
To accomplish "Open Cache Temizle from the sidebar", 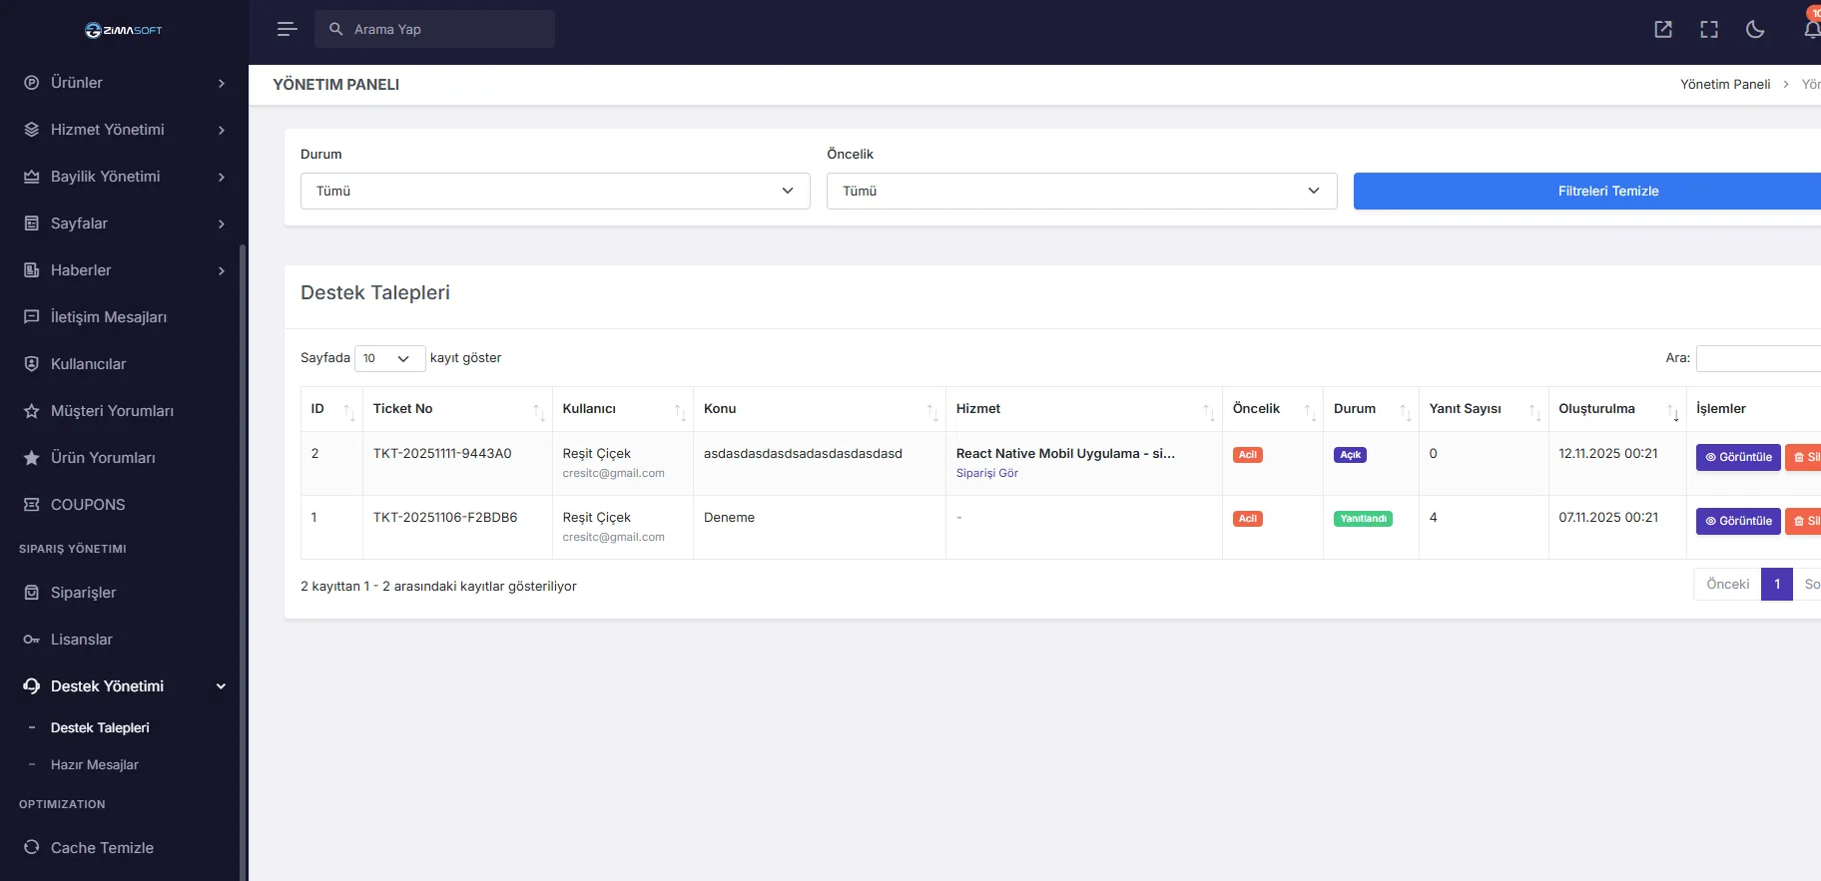I will pyautogui.click(x=102, y=848).
